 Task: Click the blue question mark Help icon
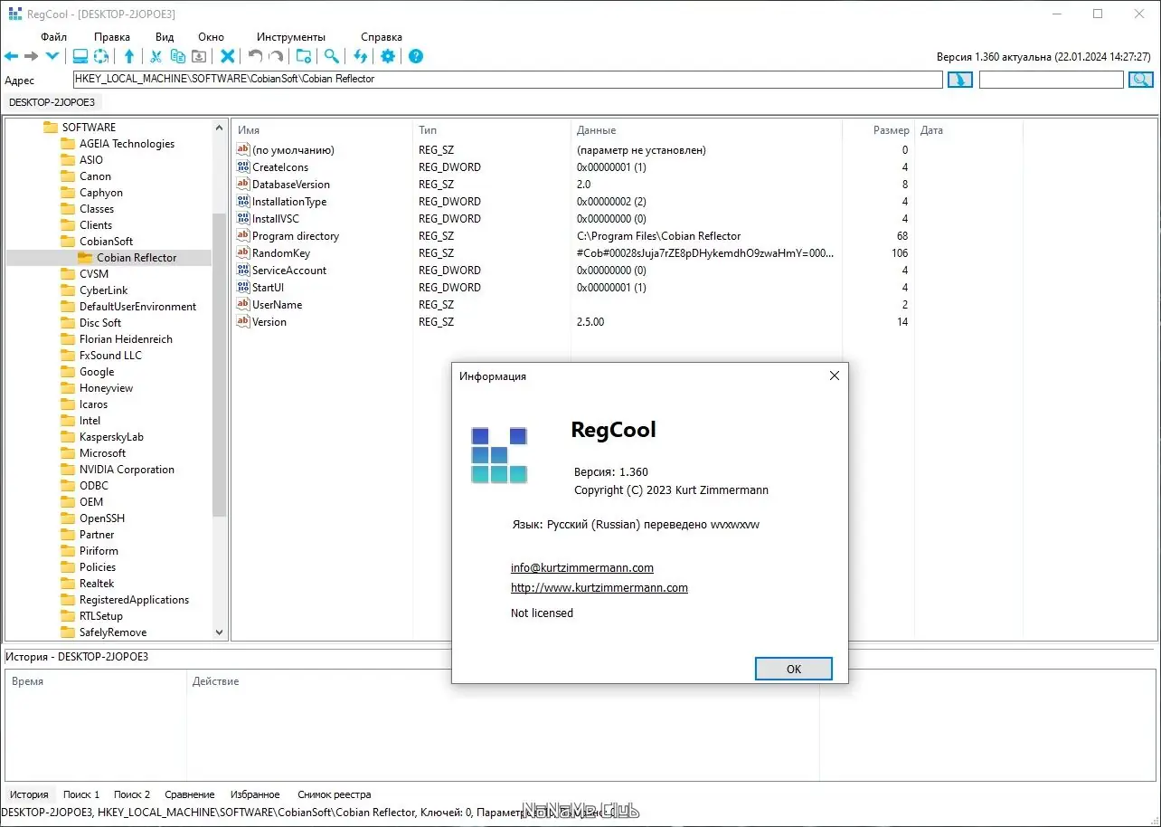point(416,56)
